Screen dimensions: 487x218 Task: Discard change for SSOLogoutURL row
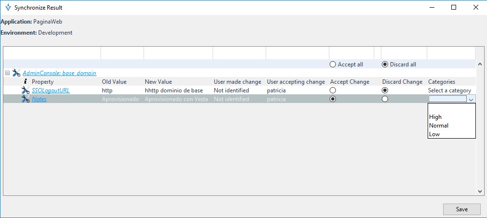pyautogui.click(x=385, y=90)
